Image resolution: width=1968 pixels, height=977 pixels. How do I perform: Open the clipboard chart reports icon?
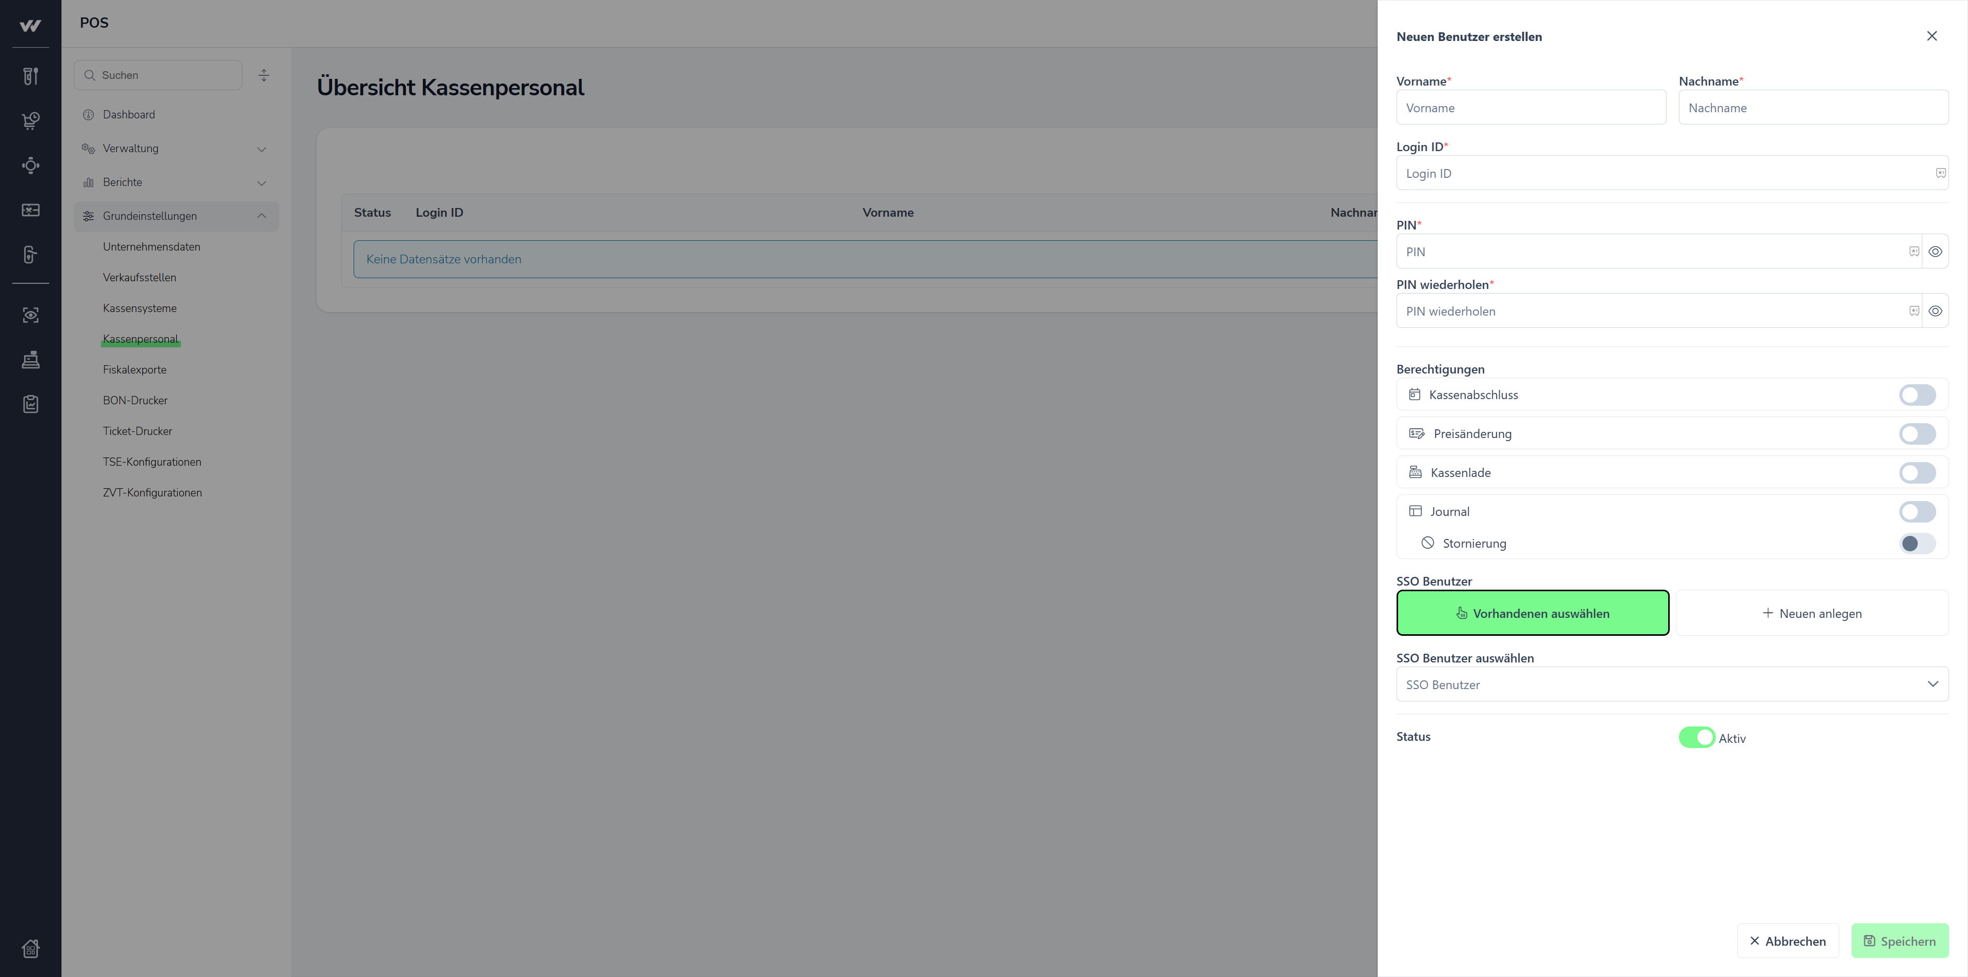pos(31,404)
